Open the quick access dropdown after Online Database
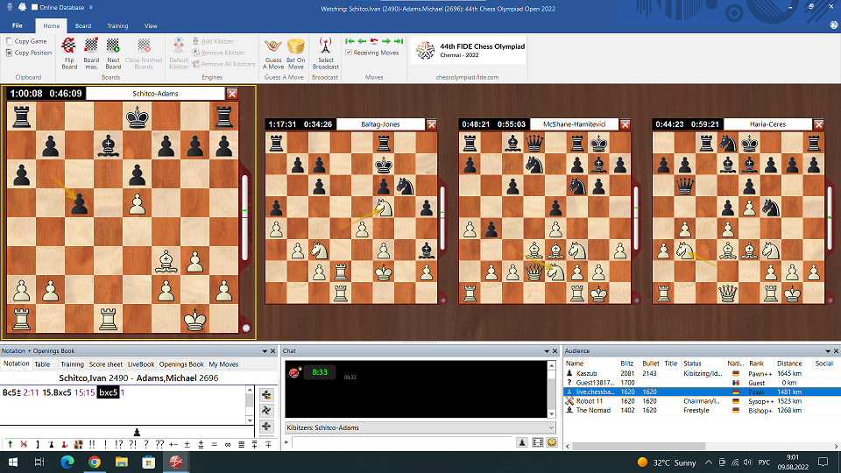 pos(90,8)
